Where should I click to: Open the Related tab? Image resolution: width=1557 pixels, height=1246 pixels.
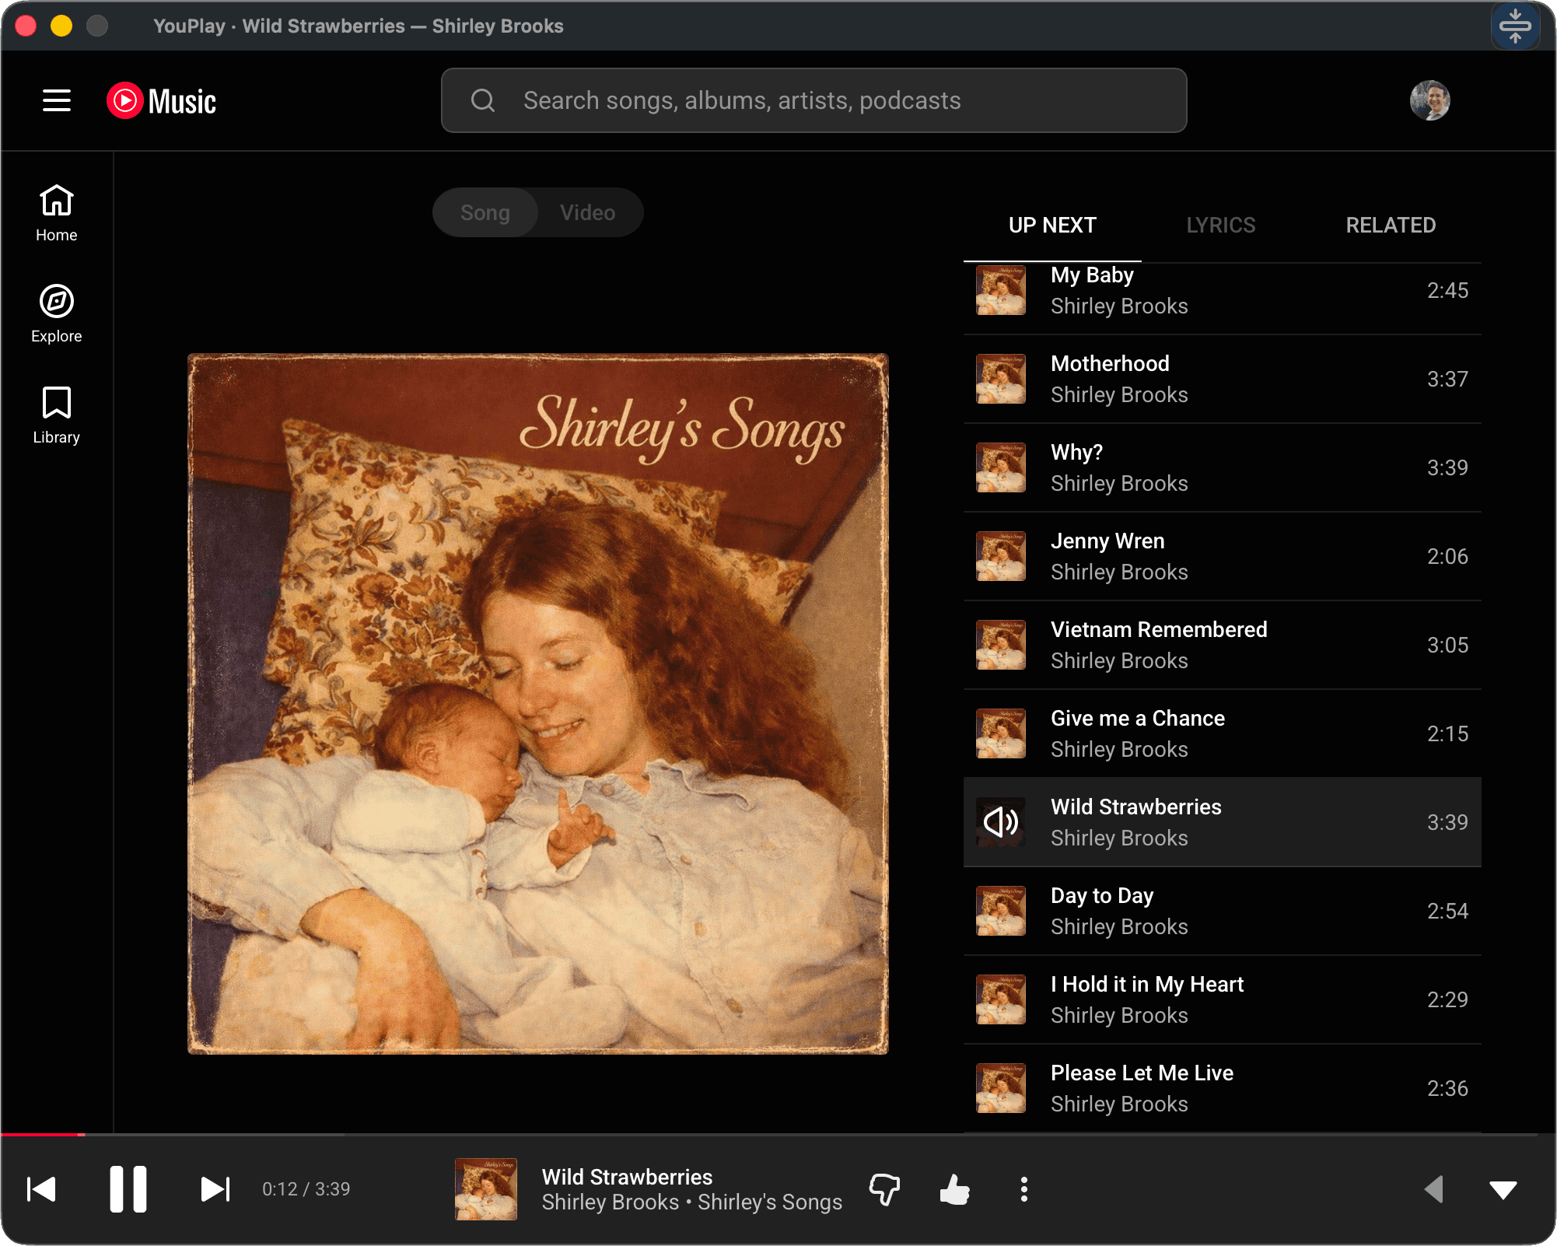pyautogui.click(x=1391, y=226)
